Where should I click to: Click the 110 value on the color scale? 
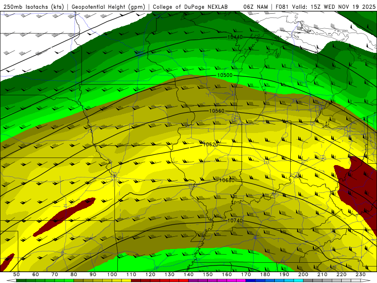coord(131,275)
